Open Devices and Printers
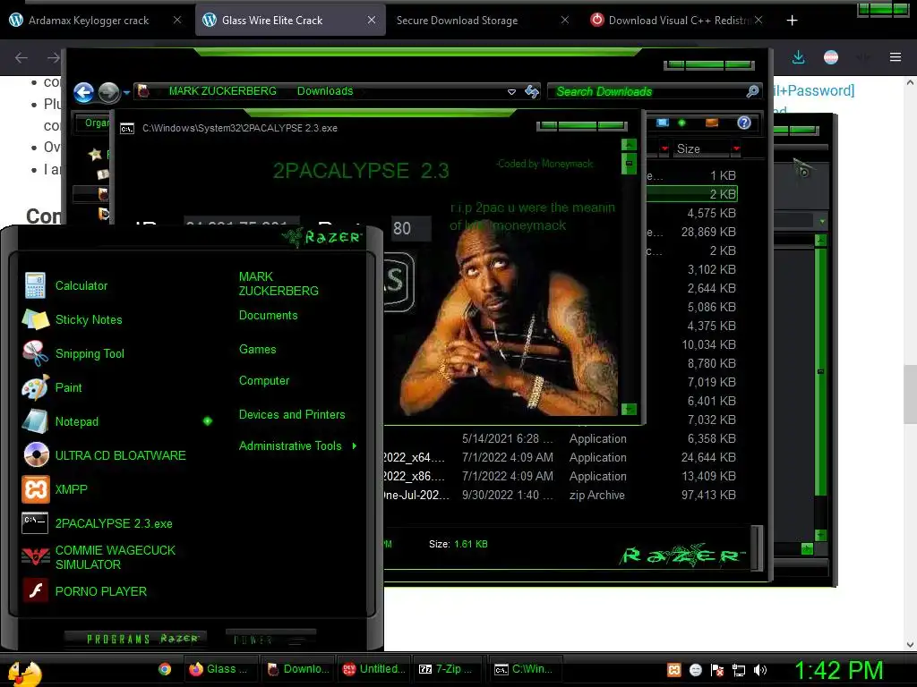The height and width of the screenshot is (687, 917). (292, 414)
